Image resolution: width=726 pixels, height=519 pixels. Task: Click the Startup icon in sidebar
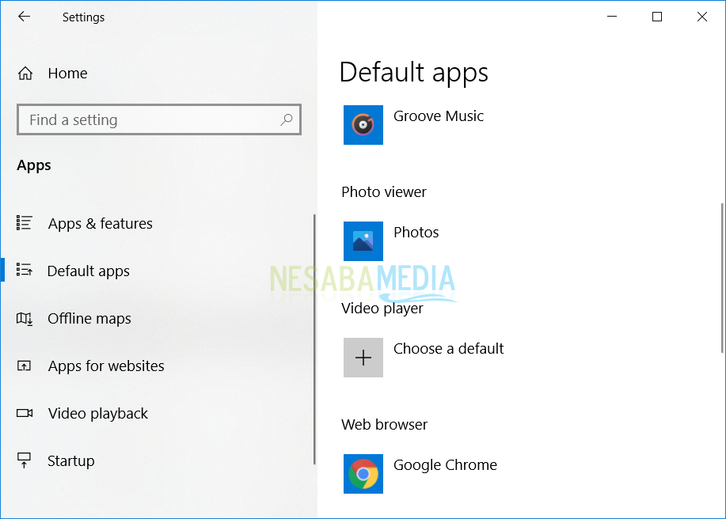point(24,460)
